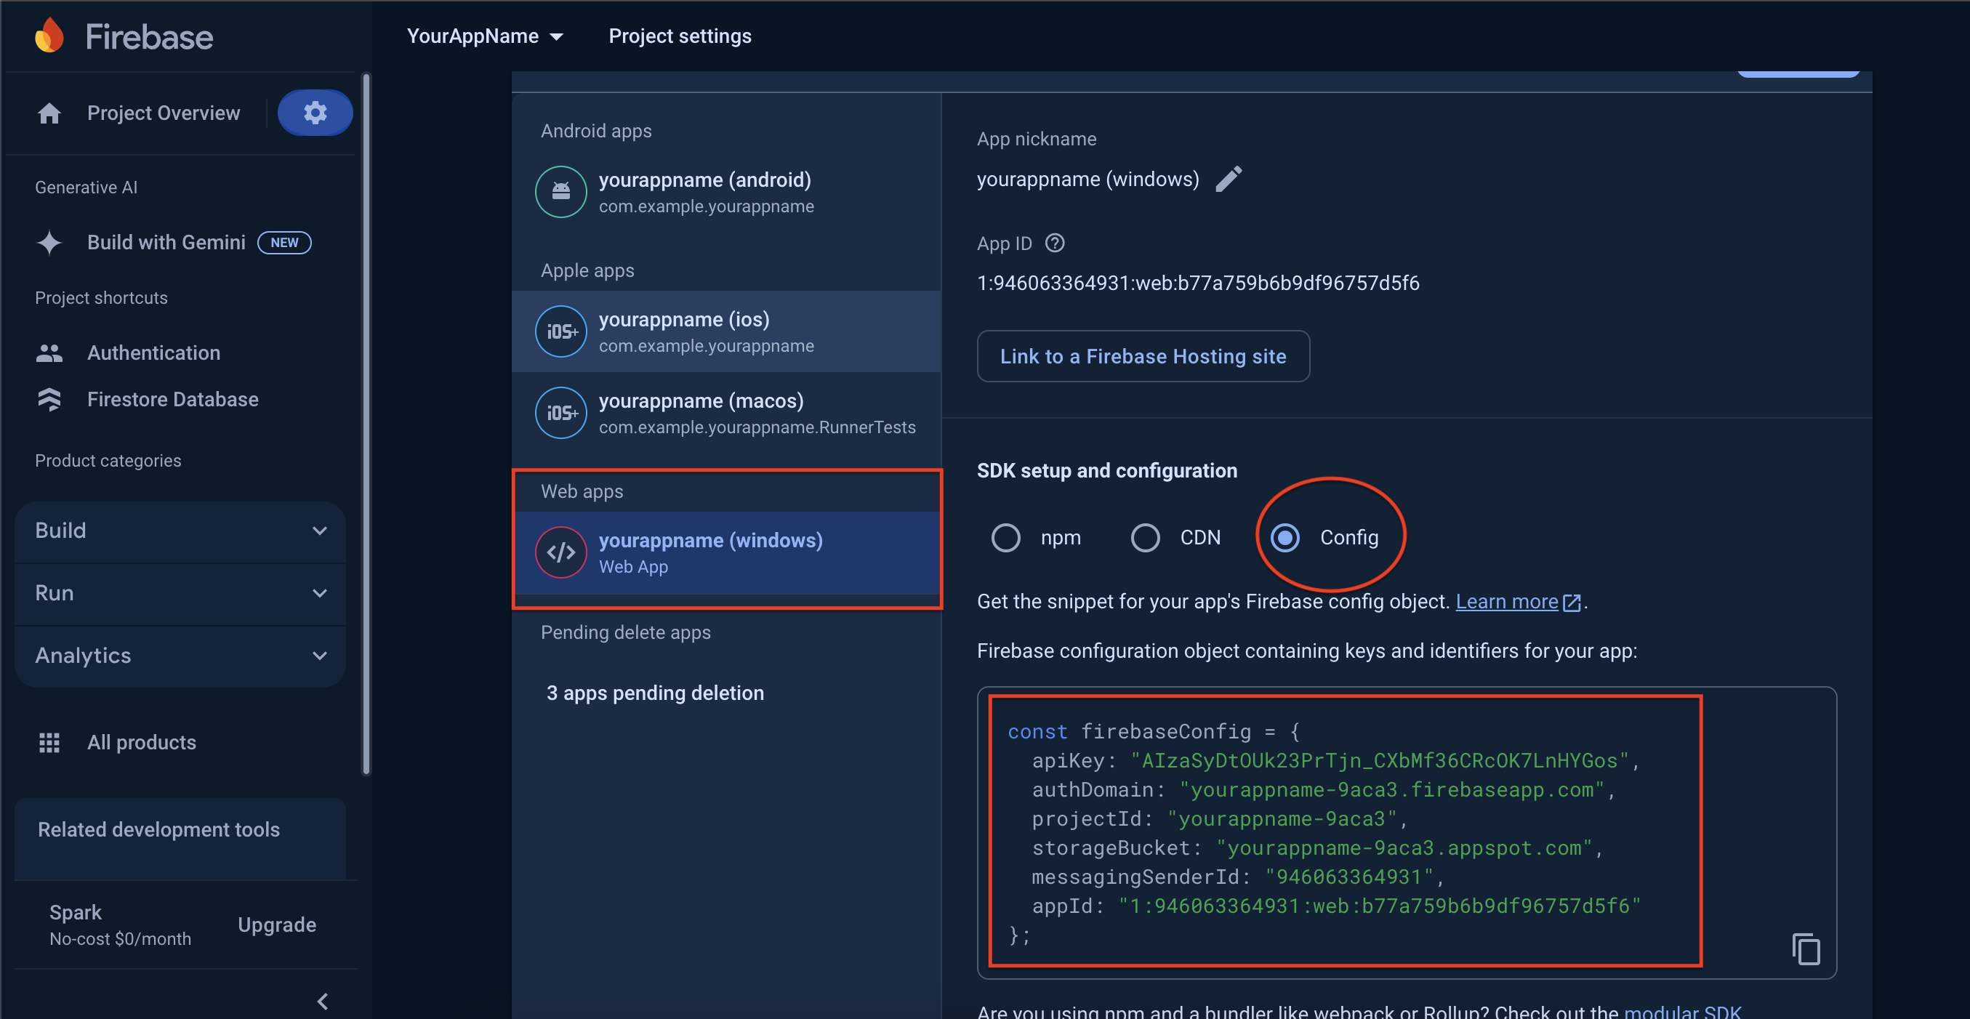Click the project settings gear icon

314,113
